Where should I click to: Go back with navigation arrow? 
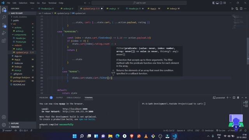click(x=85, y=3)
